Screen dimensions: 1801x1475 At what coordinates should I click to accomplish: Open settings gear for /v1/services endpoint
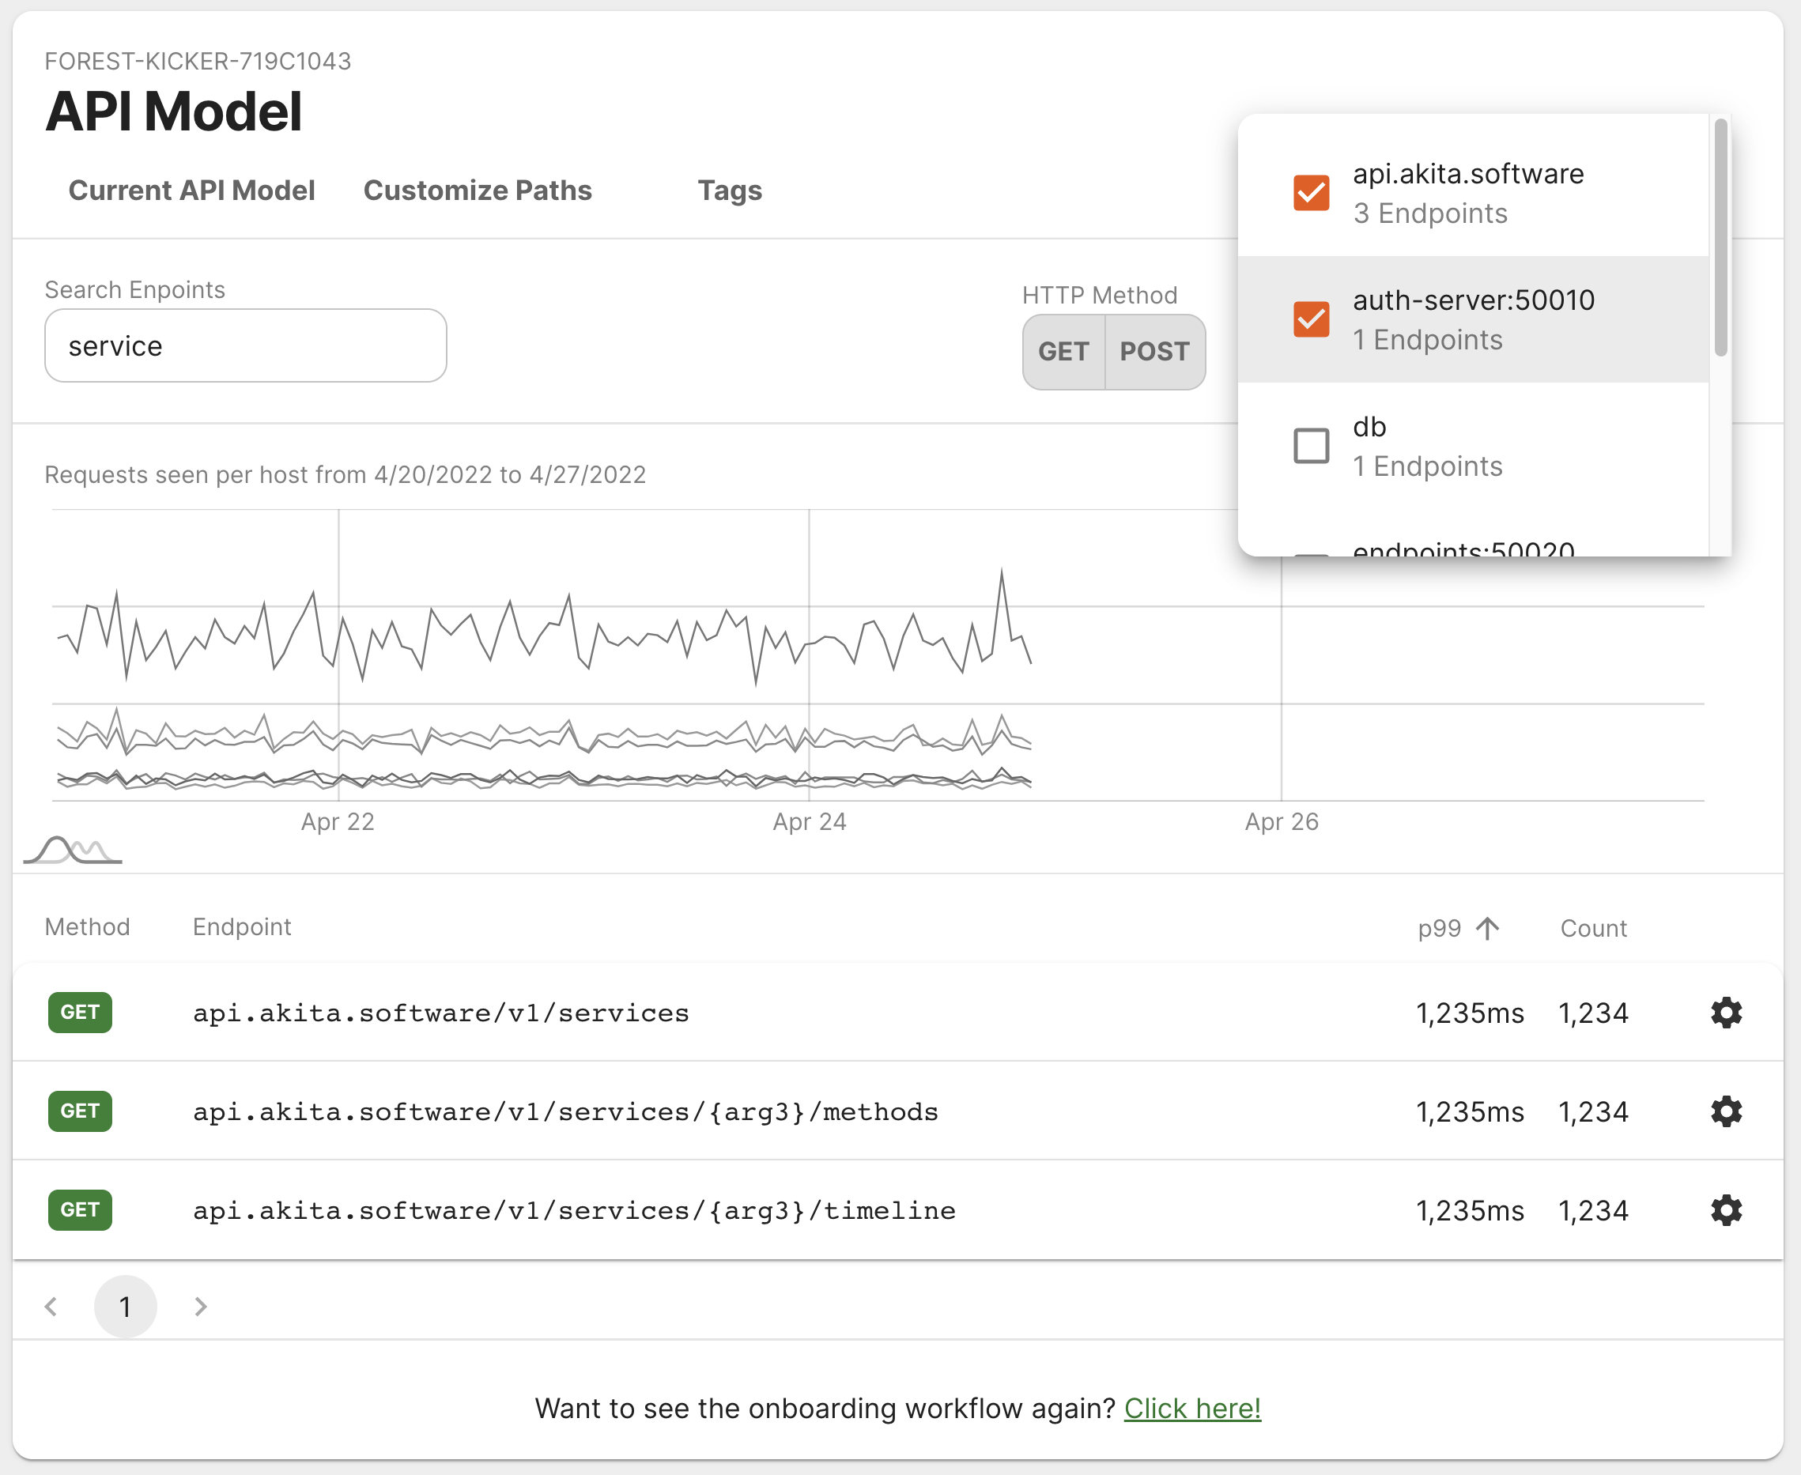coord(1725,1013)
